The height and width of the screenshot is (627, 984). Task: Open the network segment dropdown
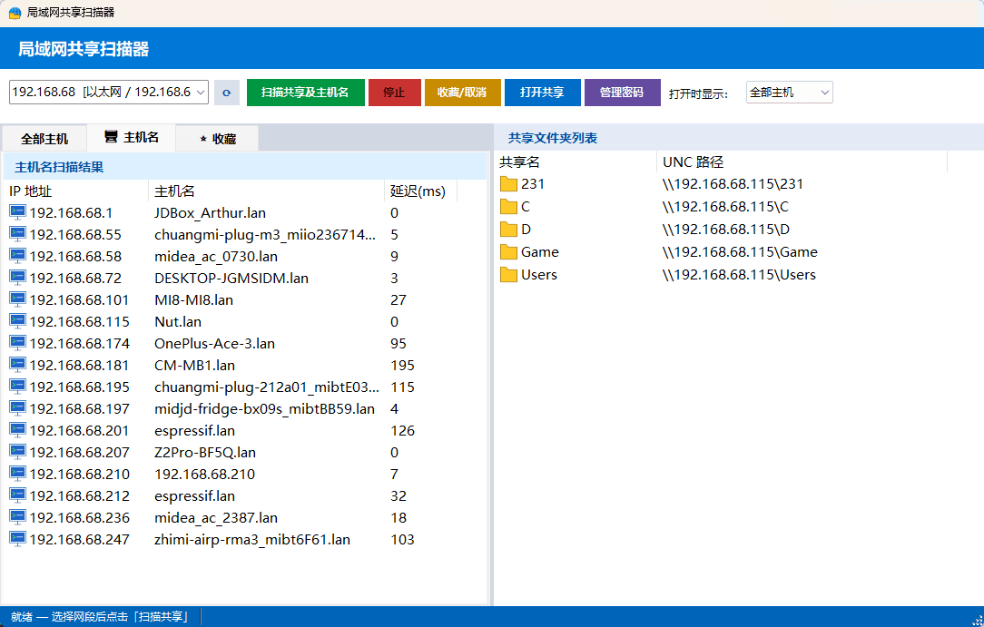point(109,93)
